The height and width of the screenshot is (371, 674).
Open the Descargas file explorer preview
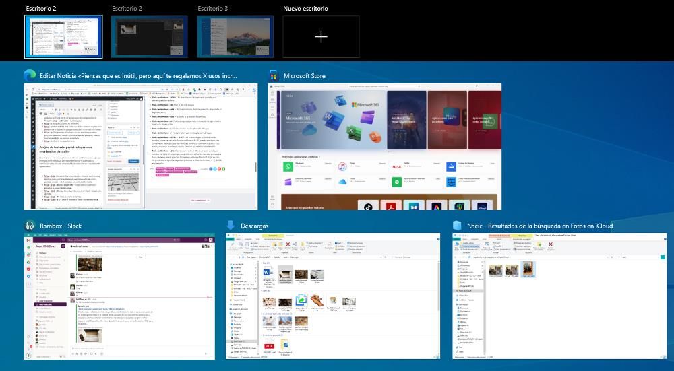(333, 296)
